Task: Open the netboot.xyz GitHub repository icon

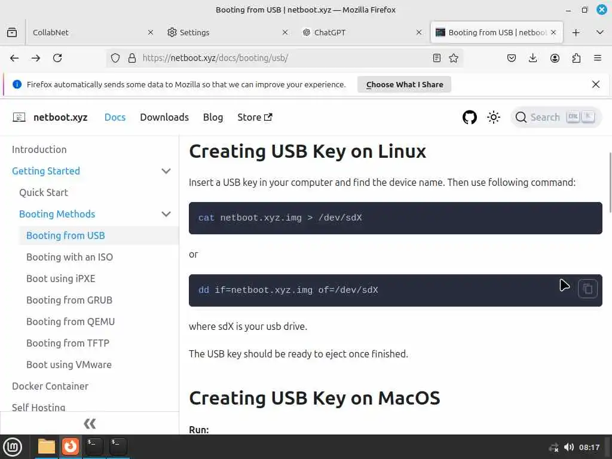Action: [470, 117]
